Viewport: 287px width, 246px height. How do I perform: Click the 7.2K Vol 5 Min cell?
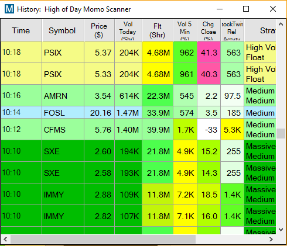pos(185,195)
